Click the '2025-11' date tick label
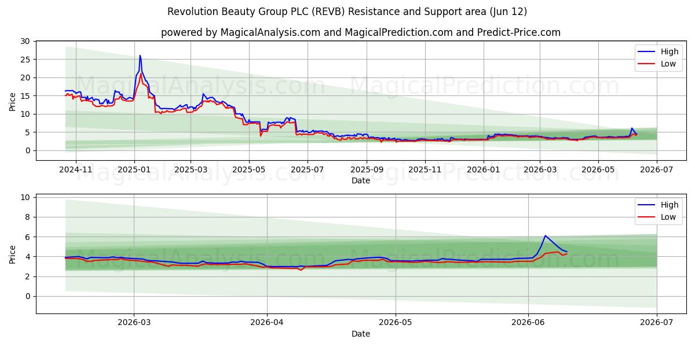 coord(425,170)
